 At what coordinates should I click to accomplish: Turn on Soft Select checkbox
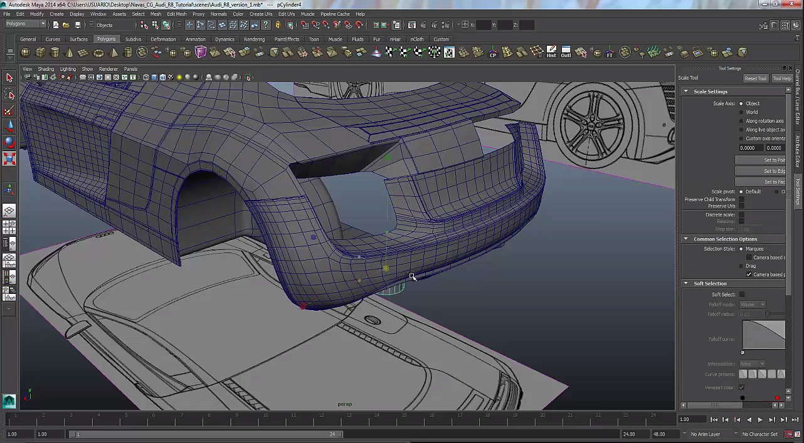[x=742, y=294]
